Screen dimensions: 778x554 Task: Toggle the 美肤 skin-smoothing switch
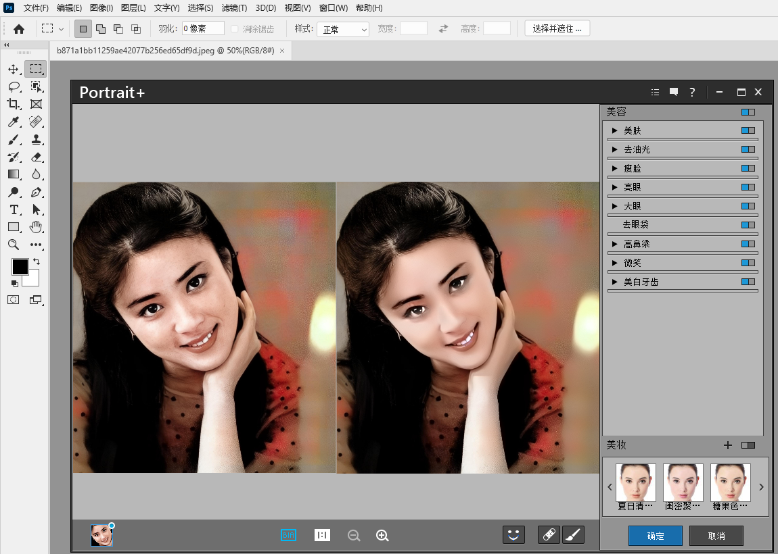[748, 130]
